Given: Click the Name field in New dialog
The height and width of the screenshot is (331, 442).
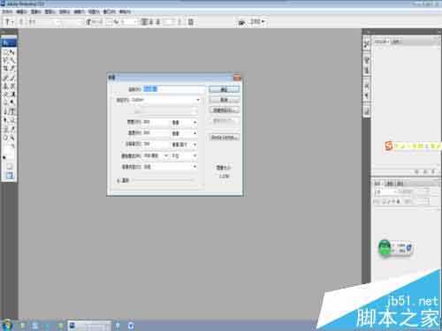Looking at the screenshot, I should tap(173, 89).
